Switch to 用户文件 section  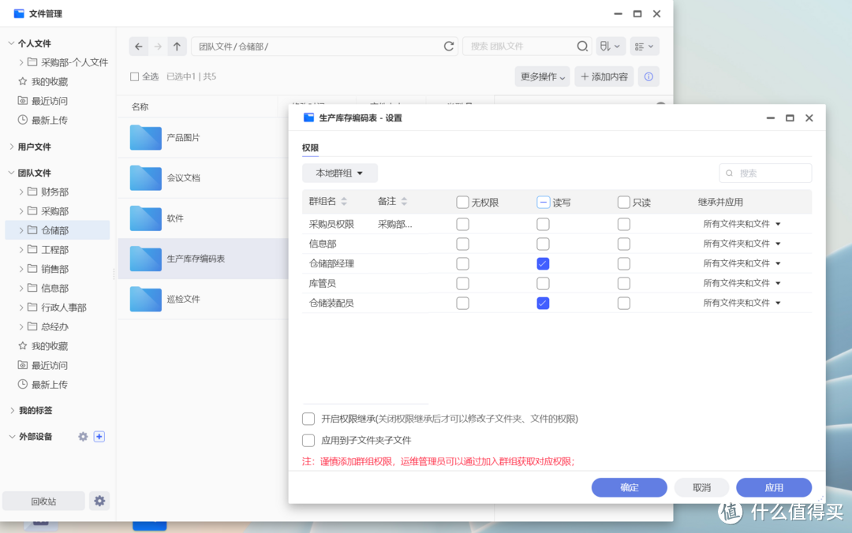pyautogui.click(x=35, y=146)
